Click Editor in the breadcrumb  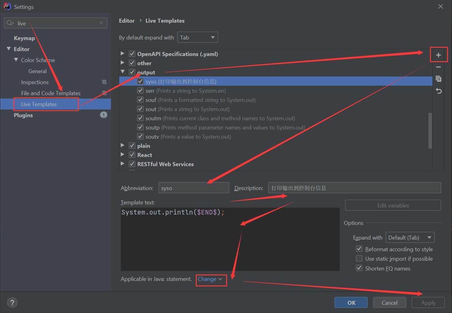tap(127, 20)
